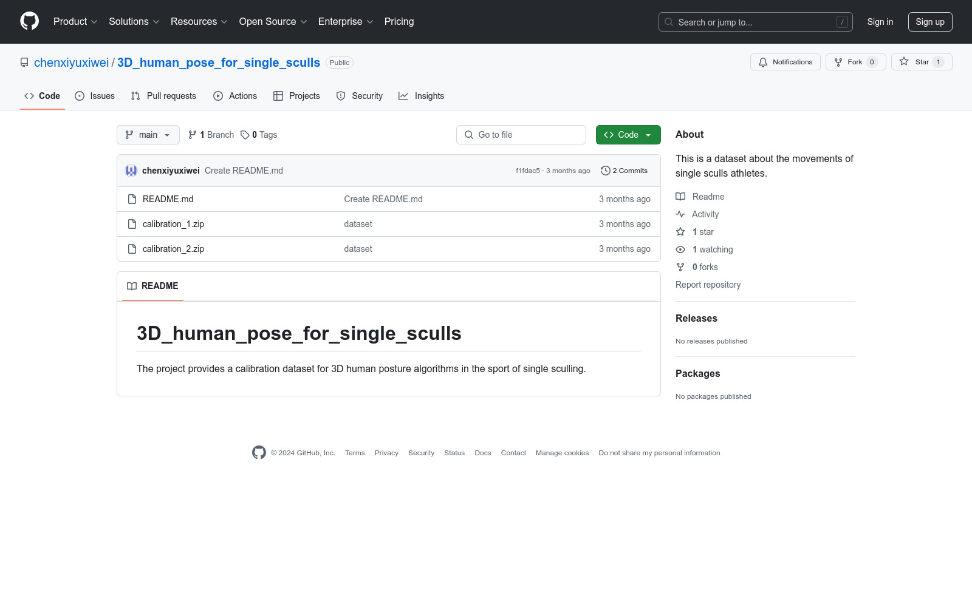Click the Search or jump to field

pyautogui.click(x=756, y=22)
